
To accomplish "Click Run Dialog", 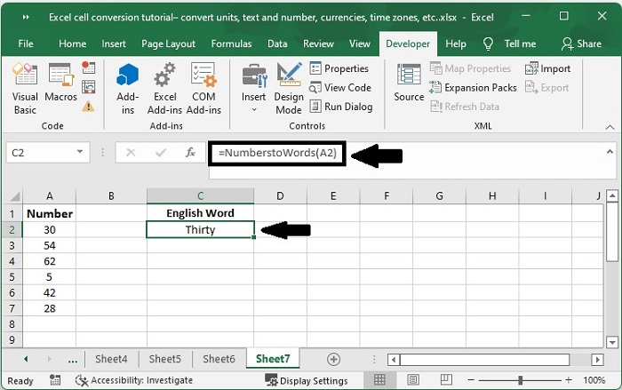I will point(341,107).
